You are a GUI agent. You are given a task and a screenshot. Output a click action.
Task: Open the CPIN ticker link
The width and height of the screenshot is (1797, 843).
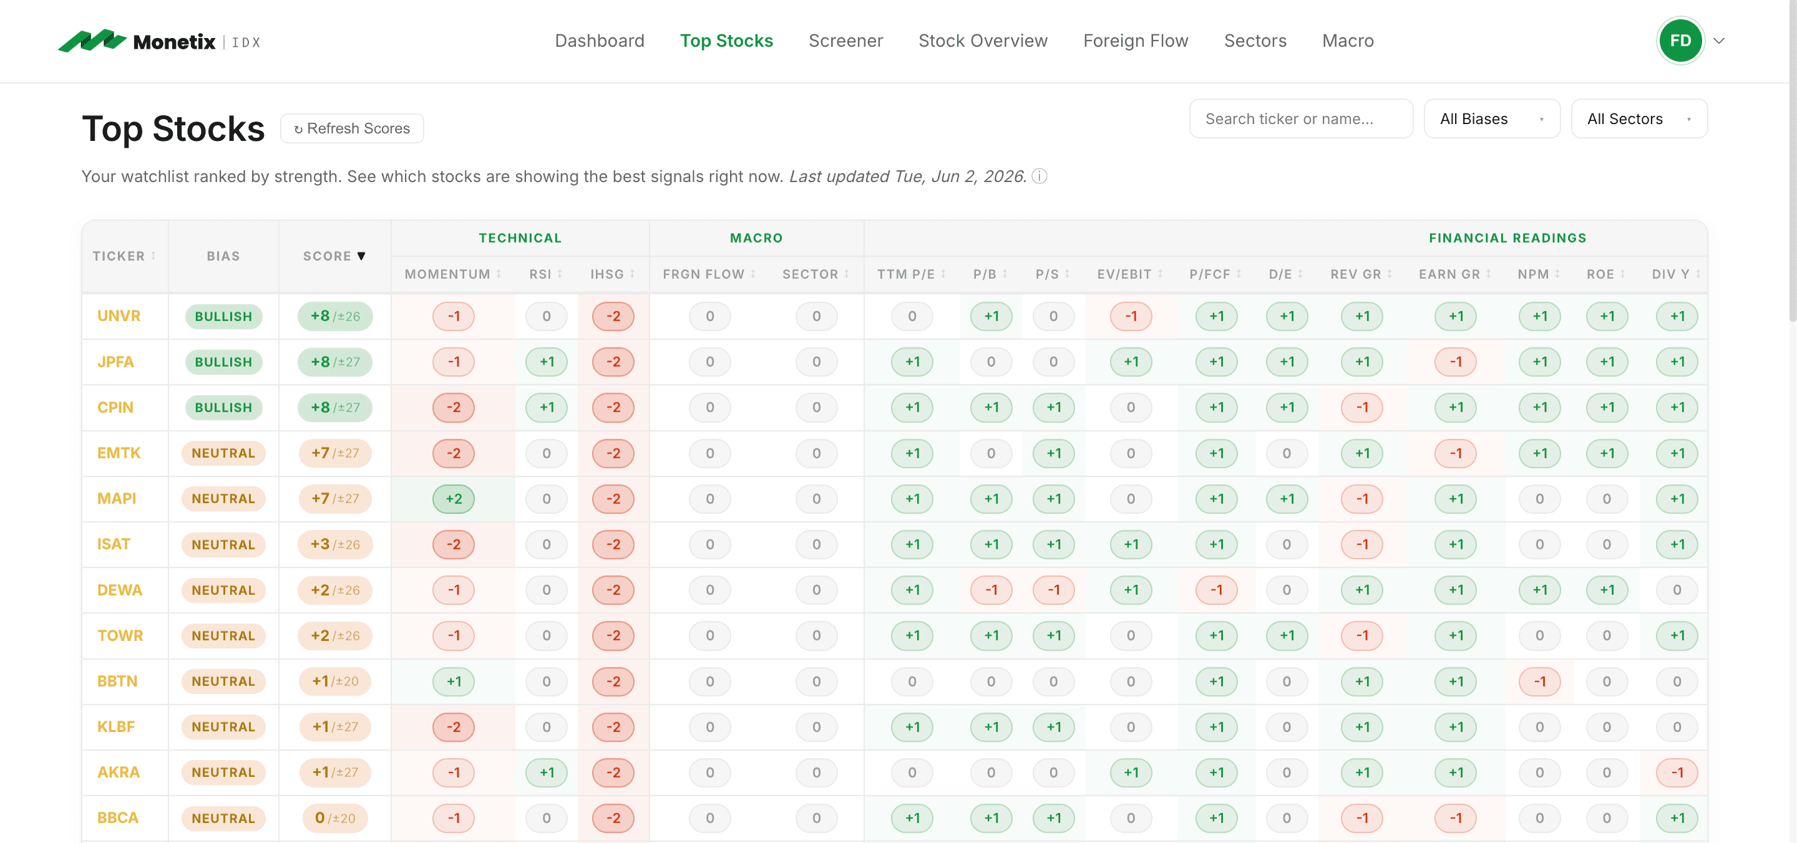(x=115, y=407)
